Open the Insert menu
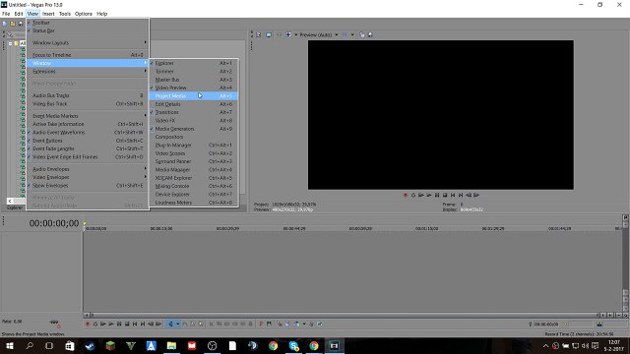The width and height of the screenshot is (630, 354). [48, 14]
